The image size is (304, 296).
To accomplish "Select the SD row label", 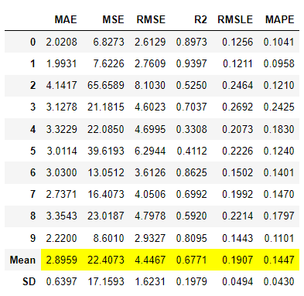I will click(x=29, y=281).
